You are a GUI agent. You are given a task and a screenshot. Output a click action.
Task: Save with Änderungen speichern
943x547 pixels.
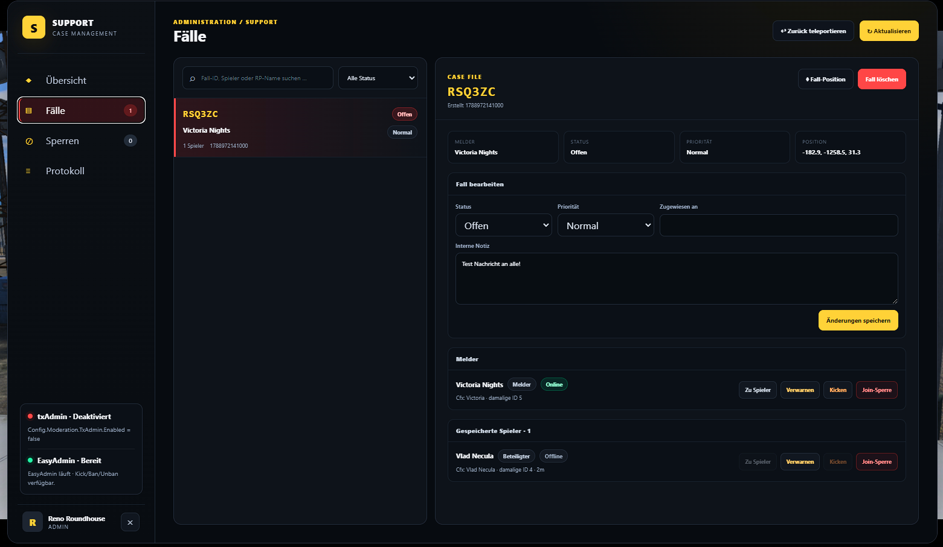click(858, 320)
